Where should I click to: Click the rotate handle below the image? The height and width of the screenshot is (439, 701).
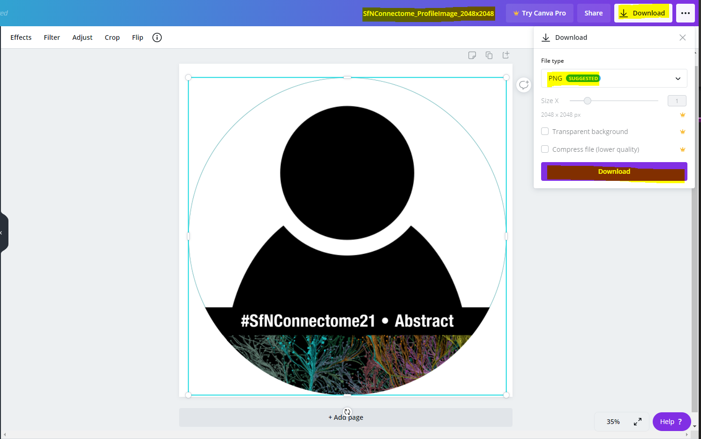pos(347,412)
